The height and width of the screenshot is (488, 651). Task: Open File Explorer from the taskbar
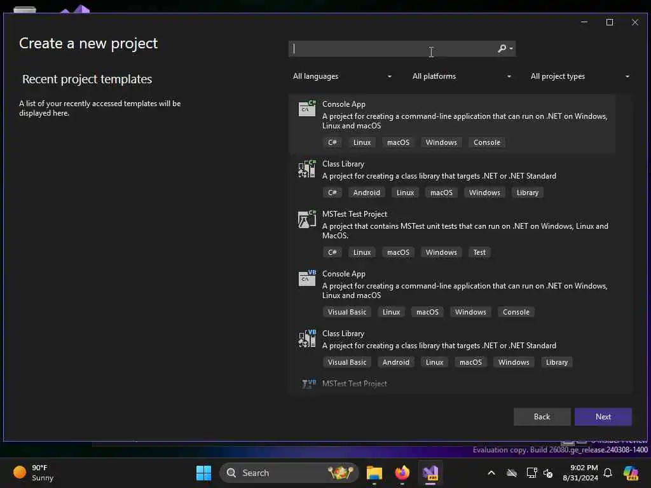point(374,473)
